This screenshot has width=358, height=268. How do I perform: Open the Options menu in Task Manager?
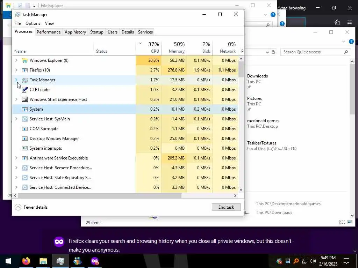click(33, 23)
